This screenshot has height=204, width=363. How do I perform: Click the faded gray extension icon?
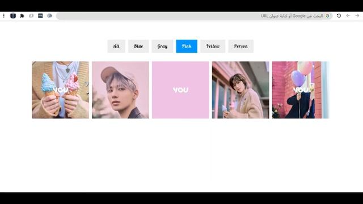tap(31, 16)
